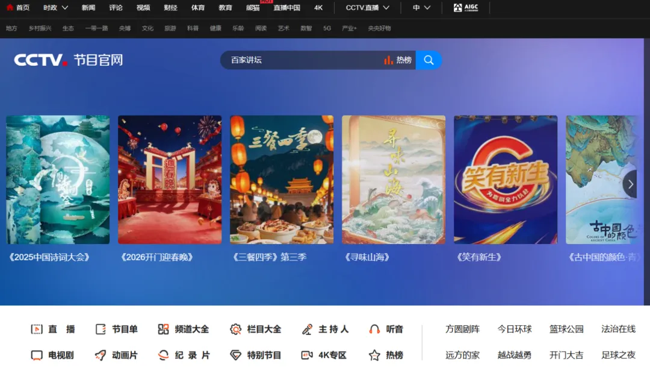Go to 视频 in top navigation
The image size is (650, 376).
143,7
